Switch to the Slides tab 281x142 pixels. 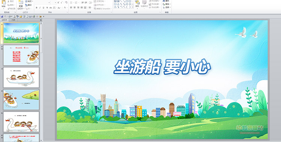click(x=4, y=20)
